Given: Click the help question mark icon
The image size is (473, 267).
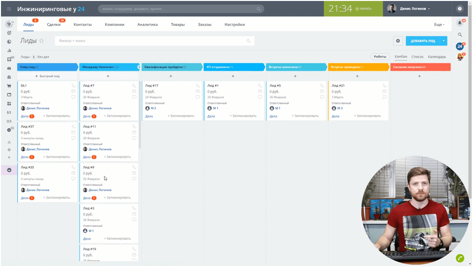Looking at the screenshot, I should tap(459, 9).
